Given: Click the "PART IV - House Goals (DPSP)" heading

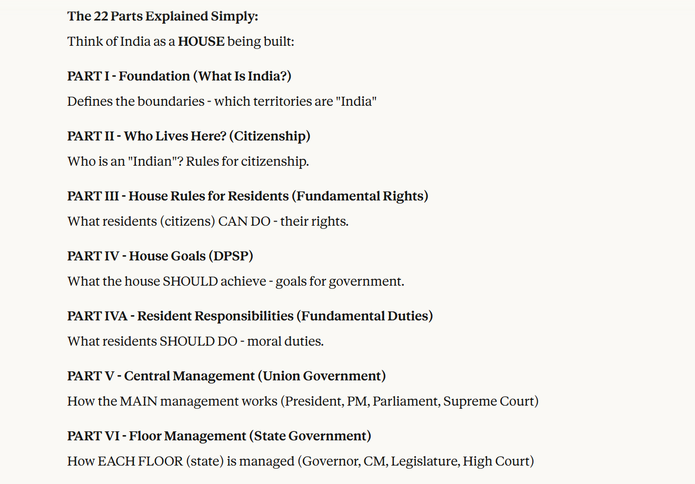Looking at the screenshot, I should coord(160,256).
